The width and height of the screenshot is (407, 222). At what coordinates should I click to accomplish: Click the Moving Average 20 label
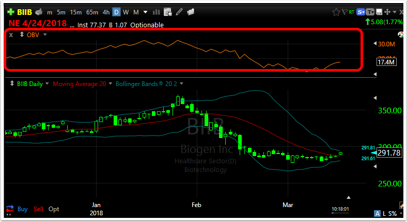(x=80, y=84)
